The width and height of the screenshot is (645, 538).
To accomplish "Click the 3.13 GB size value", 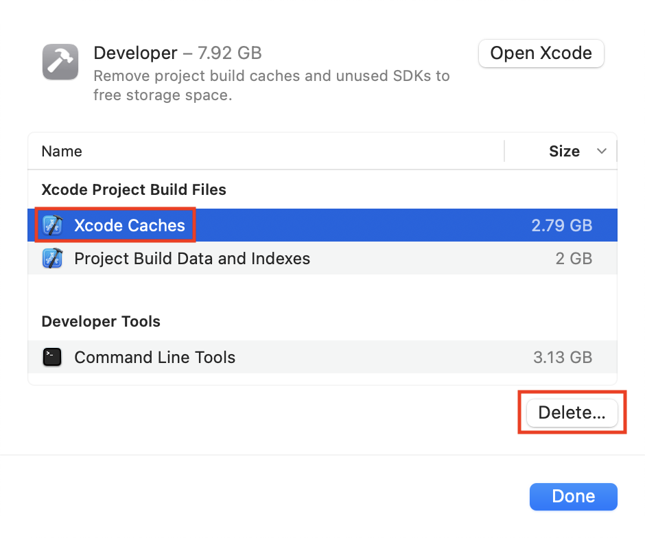I will pyautogui.click(x=563, y=357).
